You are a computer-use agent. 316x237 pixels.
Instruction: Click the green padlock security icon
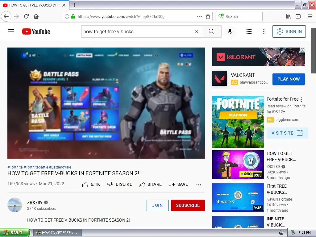[73, 16]
